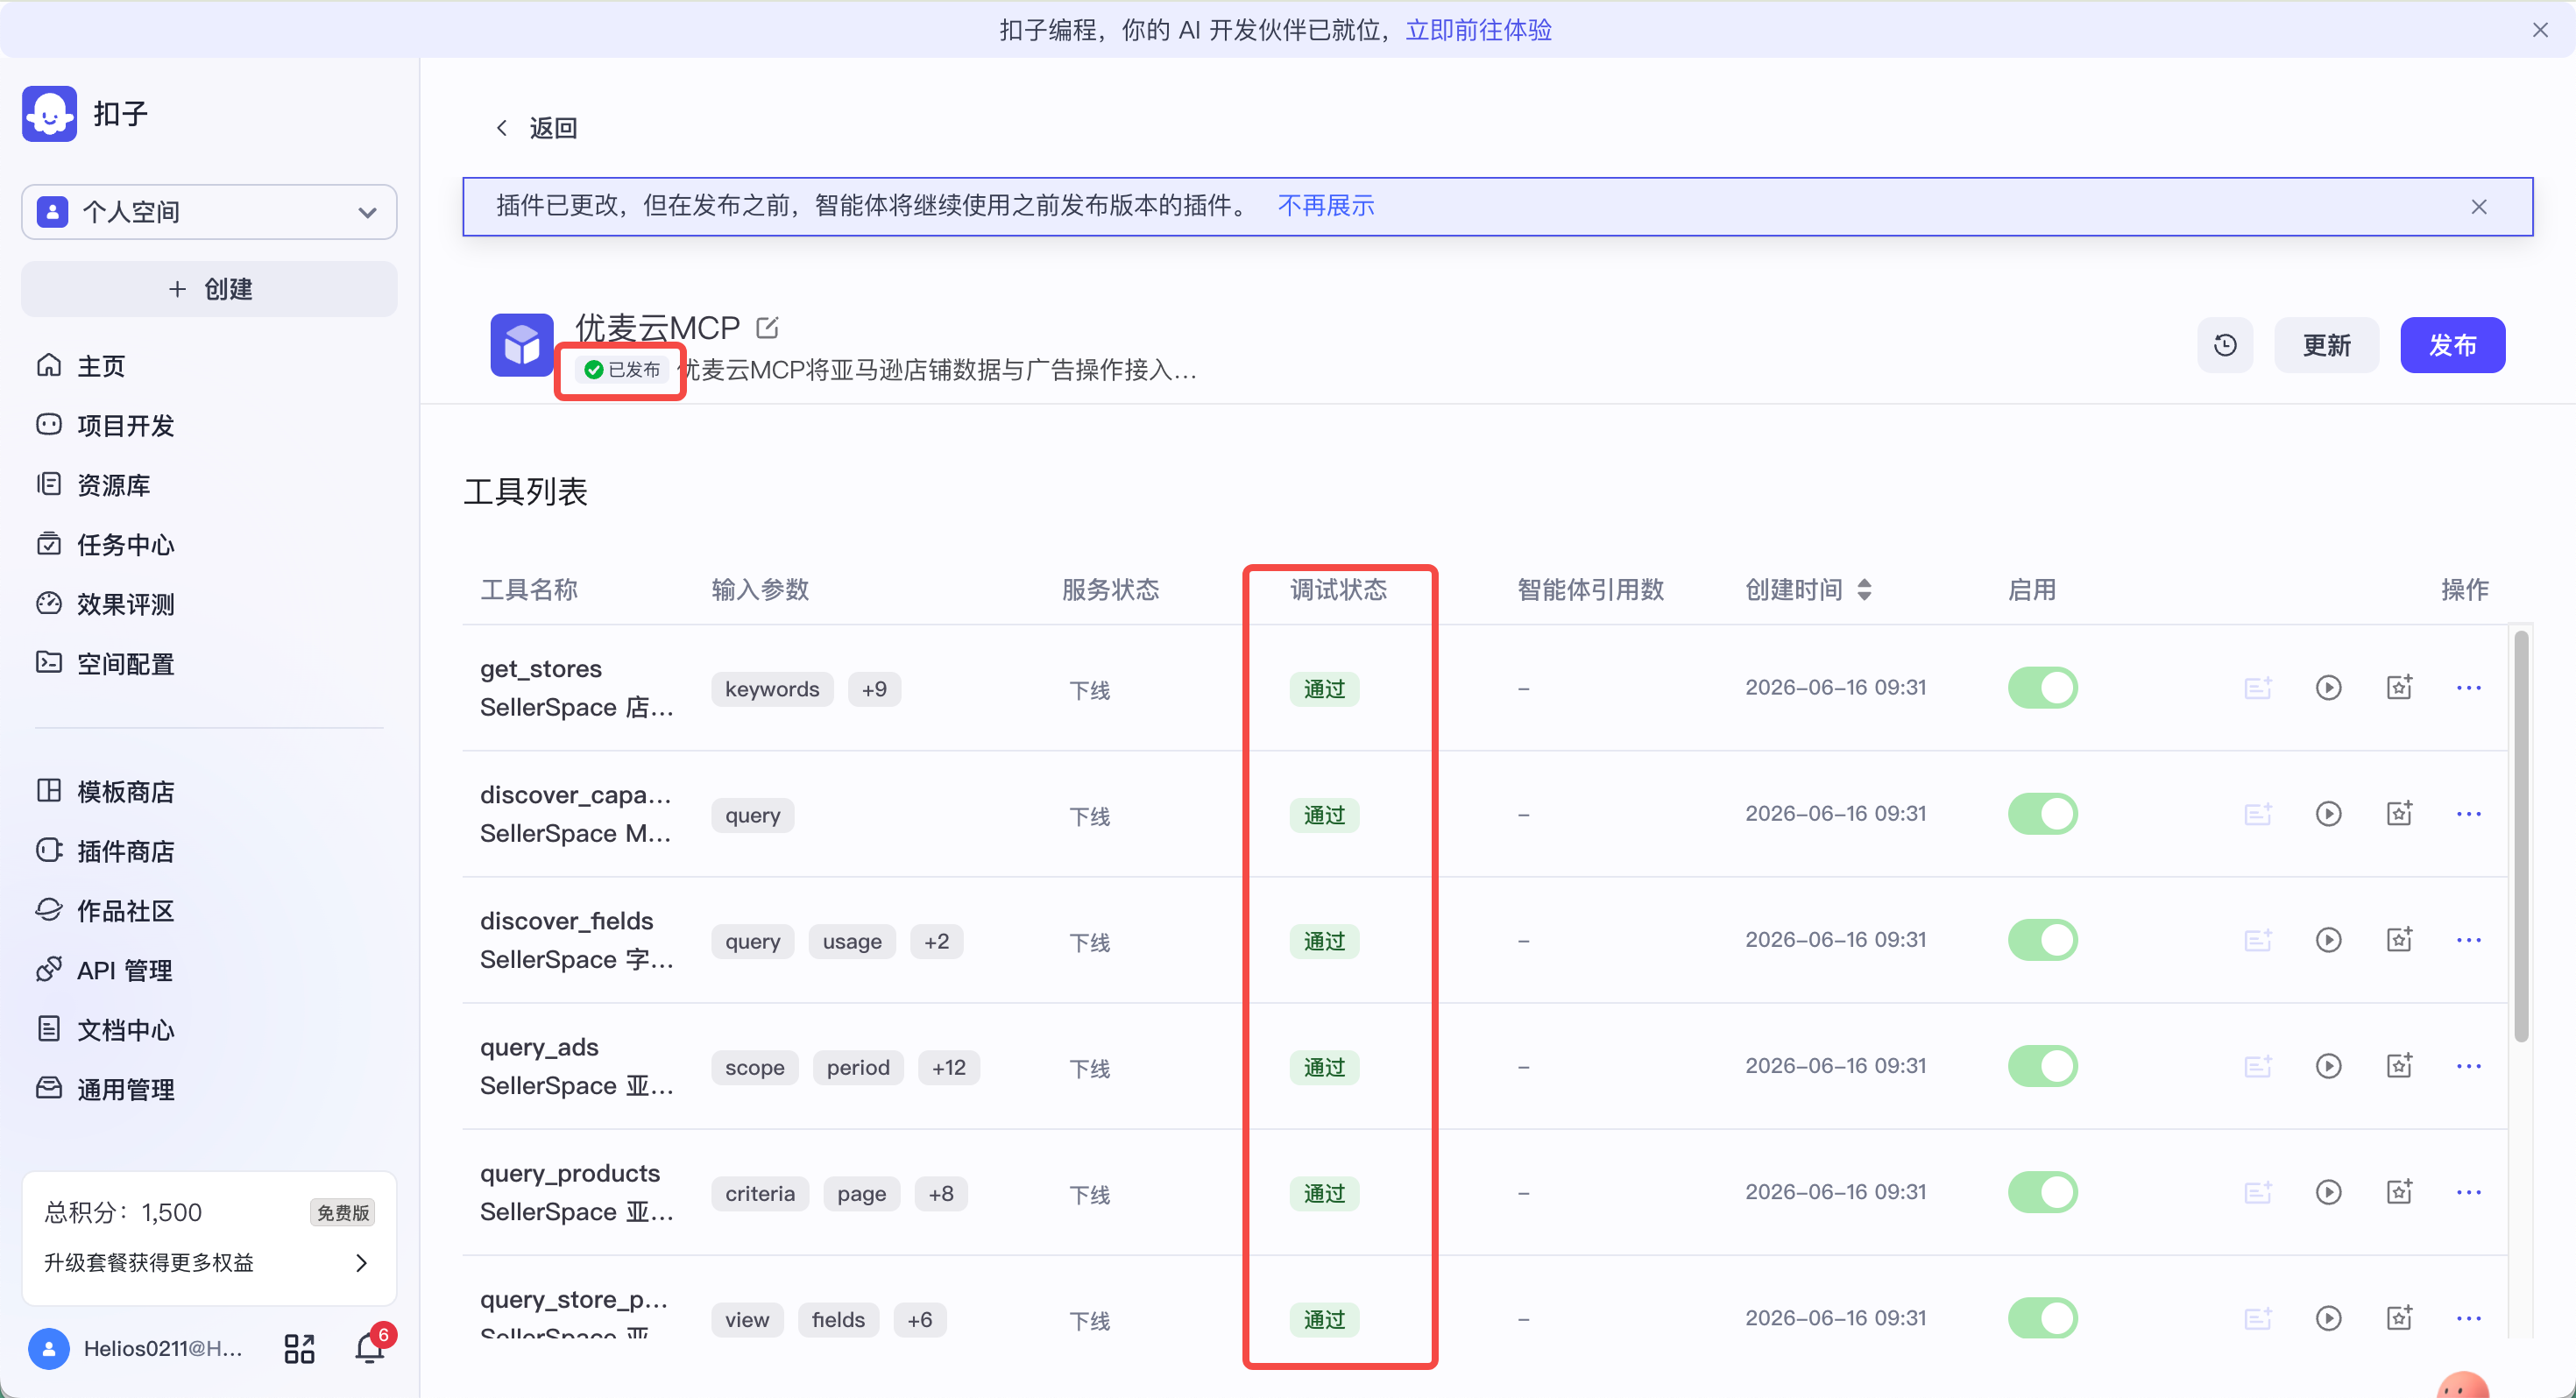Run debug play icon for discover_fields

(2328, 940)
